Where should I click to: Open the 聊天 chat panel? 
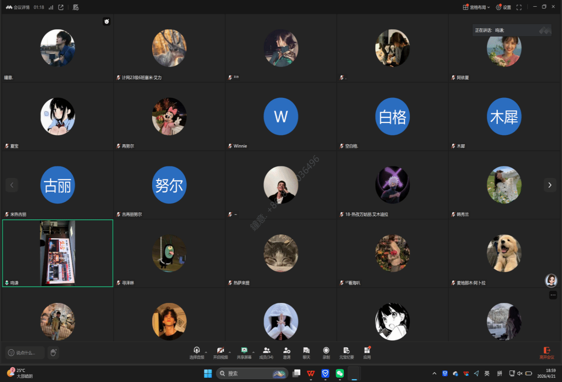click(x=306, y=353)
